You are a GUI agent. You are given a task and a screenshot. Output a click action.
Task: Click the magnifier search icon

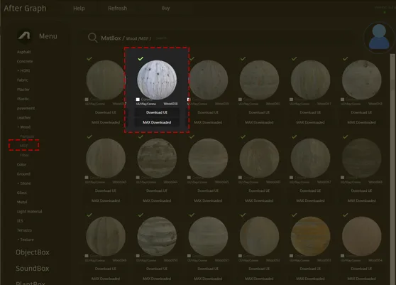(93, 38)
